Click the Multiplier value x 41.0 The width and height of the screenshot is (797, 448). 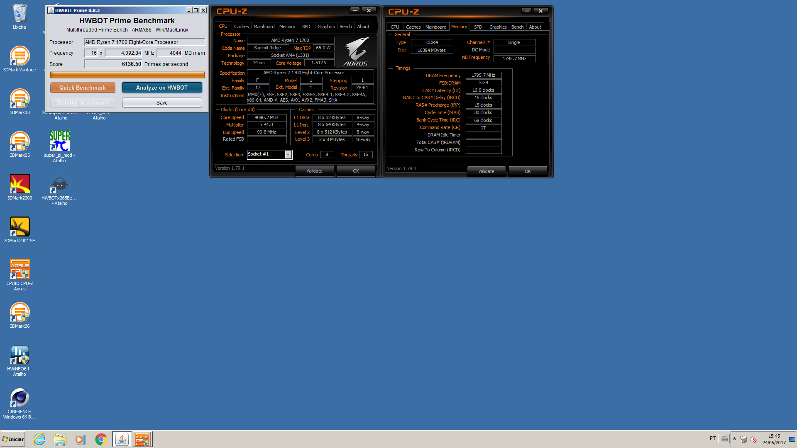[x=266, y=124]
